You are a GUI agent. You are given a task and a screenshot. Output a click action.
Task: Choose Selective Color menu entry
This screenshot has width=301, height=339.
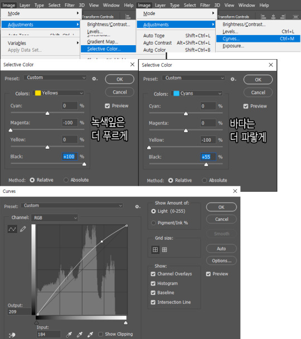pyautogui.click(x=109, y=49)
